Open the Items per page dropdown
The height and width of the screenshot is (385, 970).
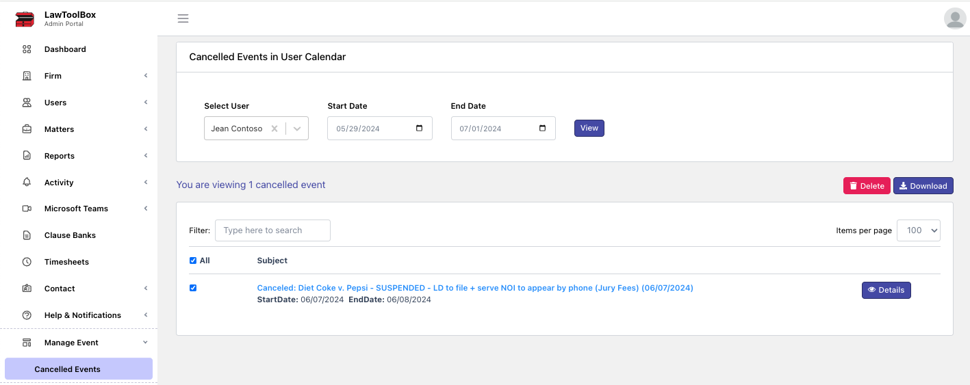[x=919, y=230]
